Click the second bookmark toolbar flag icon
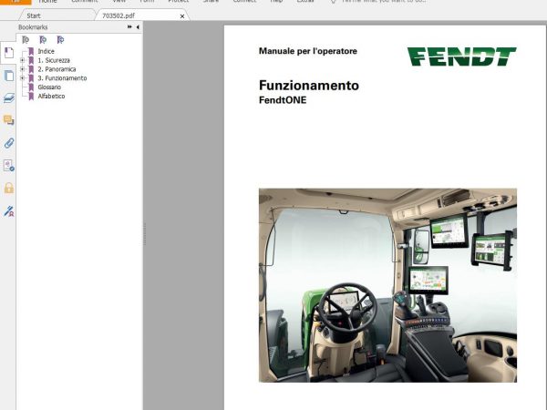 coord(43,40)
